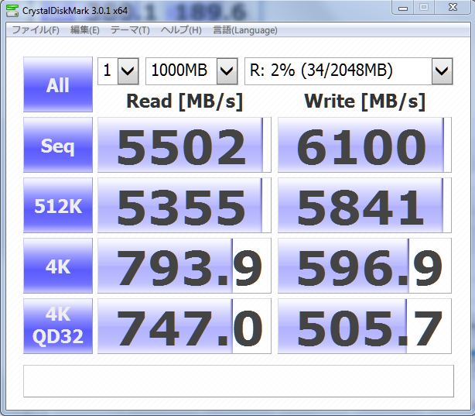Open the ファイル(F) menu
The height and width of the screenshot is (416, 475).
(x=36, y=30)
